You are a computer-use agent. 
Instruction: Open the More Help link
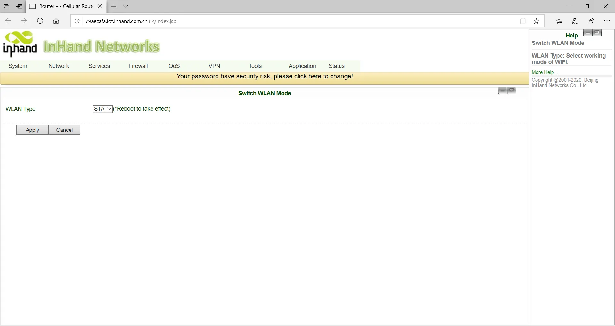545,72
